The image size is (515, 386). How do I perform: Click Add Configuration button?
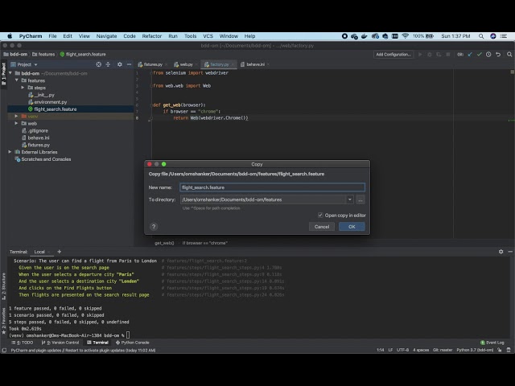pos(393,55)
